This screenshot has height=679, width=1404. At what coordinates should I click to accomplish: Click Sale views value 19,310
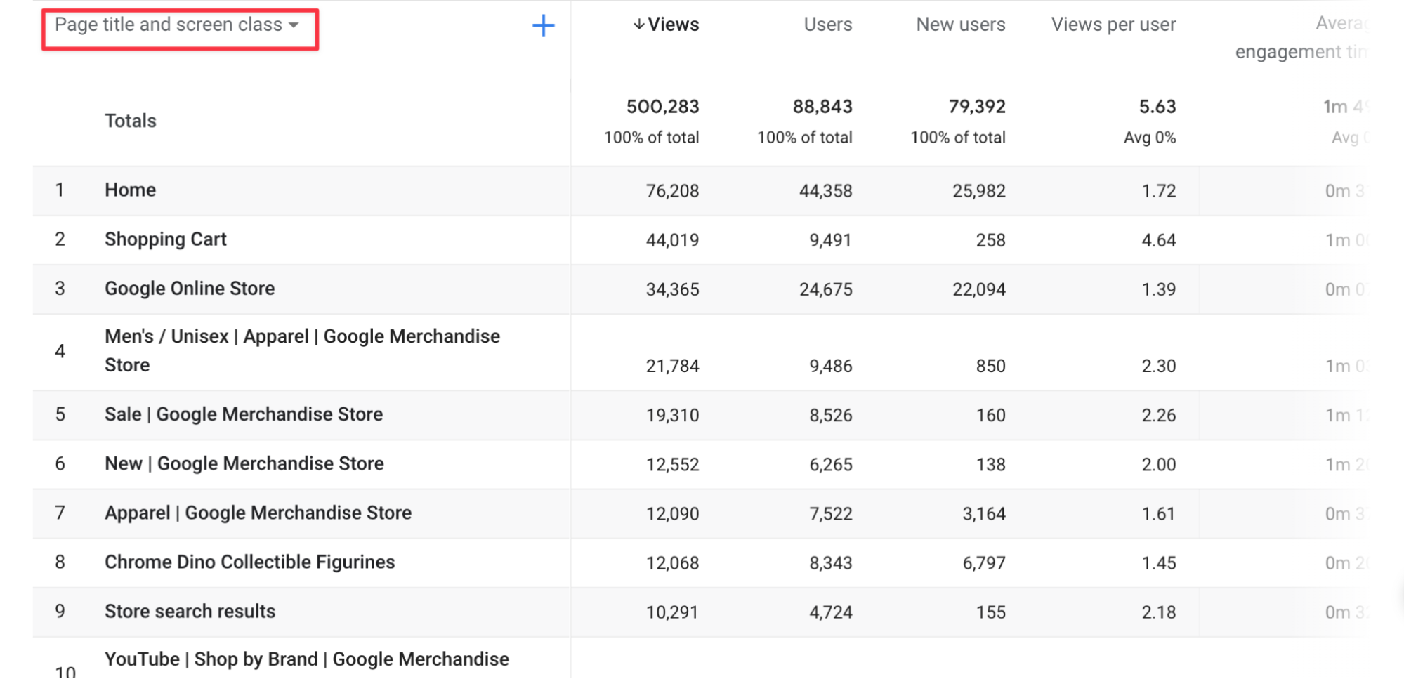673,416
